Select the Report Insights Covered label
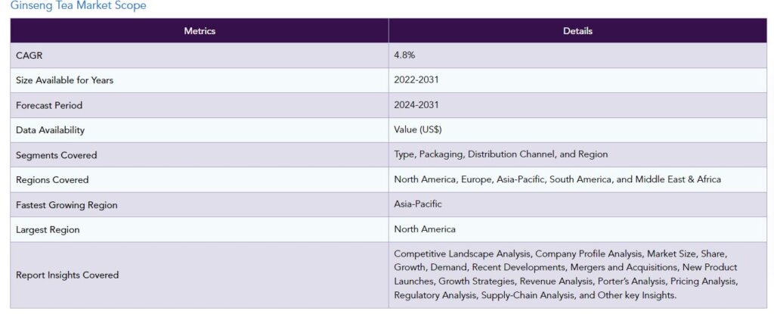 click(67, 275)
